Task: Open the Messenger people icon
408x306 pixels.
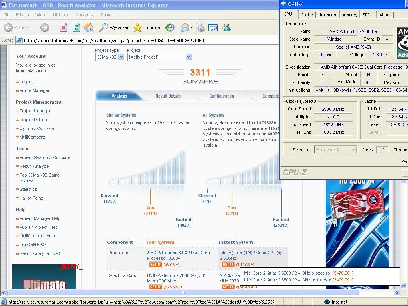Action: pos(226,27)
